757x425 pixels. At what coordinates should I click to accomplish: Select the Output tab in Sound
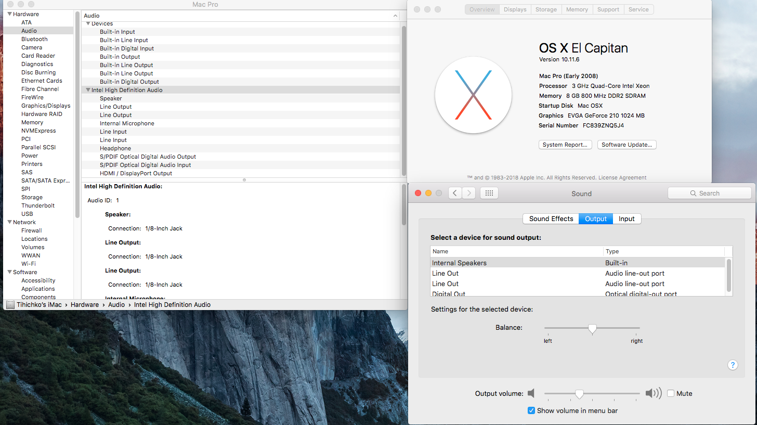pos(596,218)
